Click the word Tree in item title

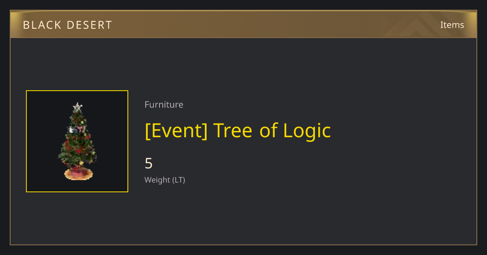point(233,131)
